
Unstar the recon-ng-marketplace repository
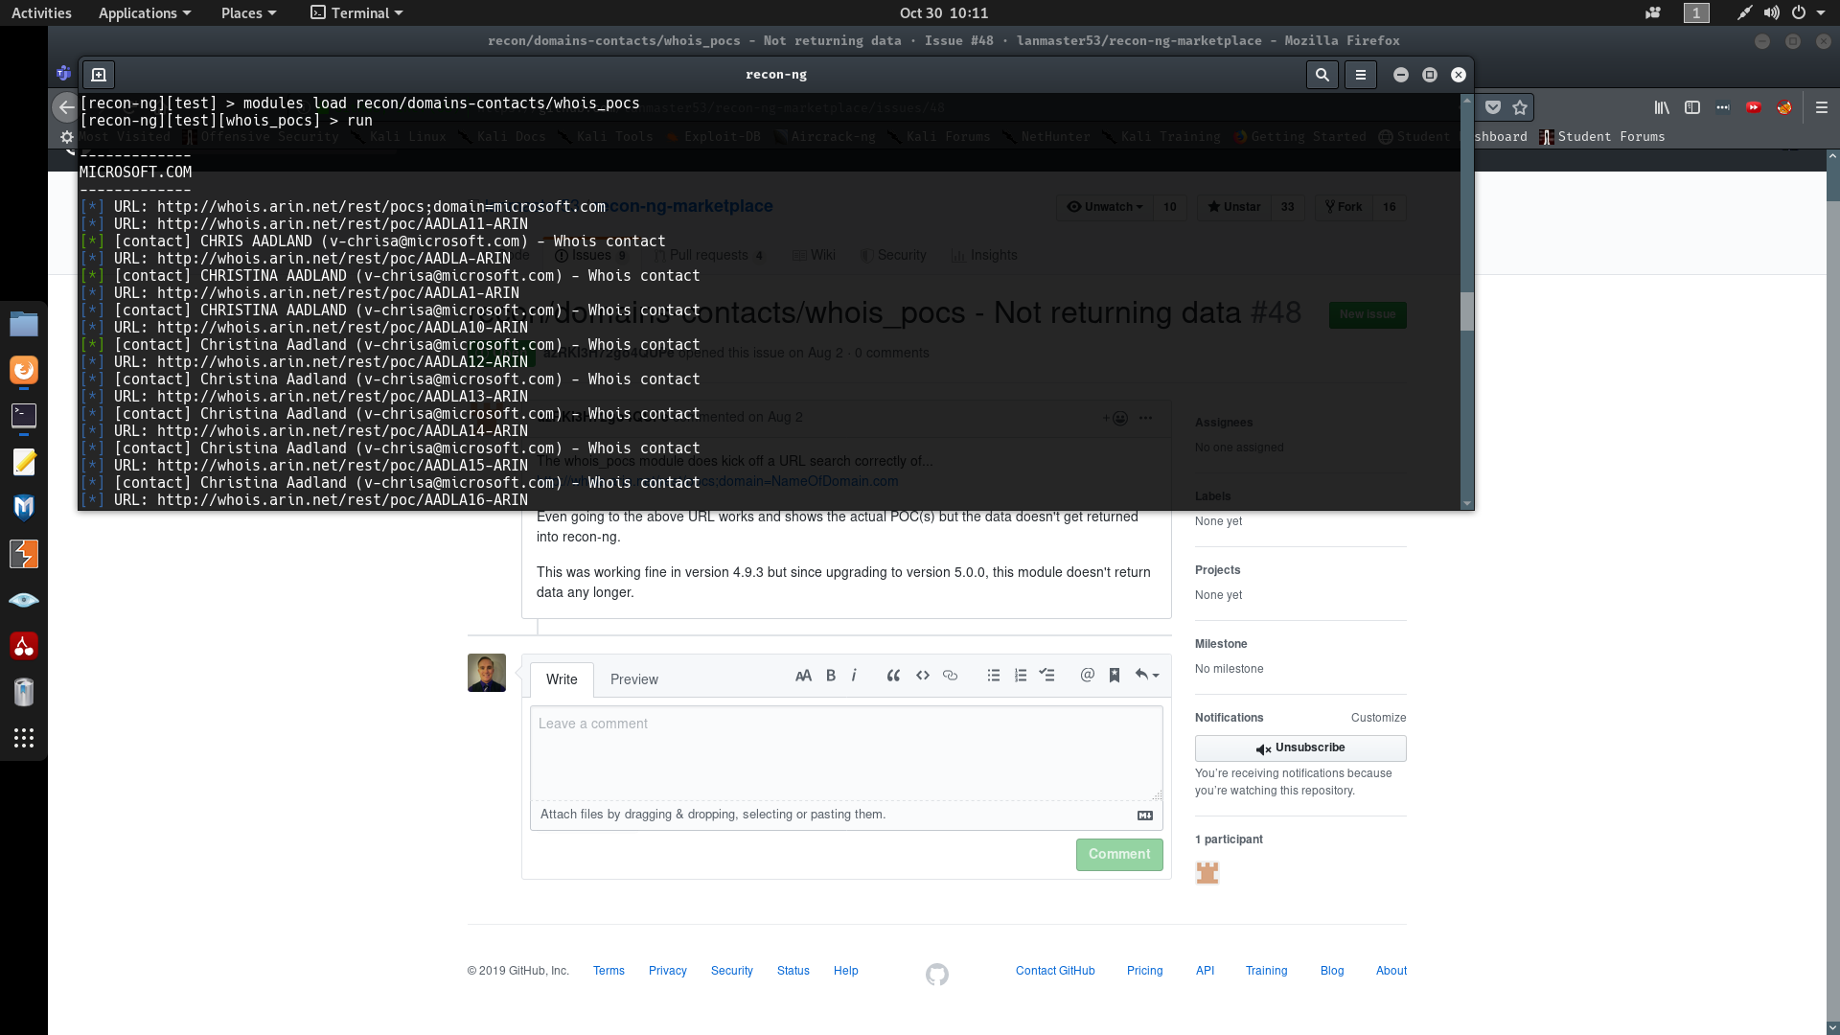point(1234,207)
